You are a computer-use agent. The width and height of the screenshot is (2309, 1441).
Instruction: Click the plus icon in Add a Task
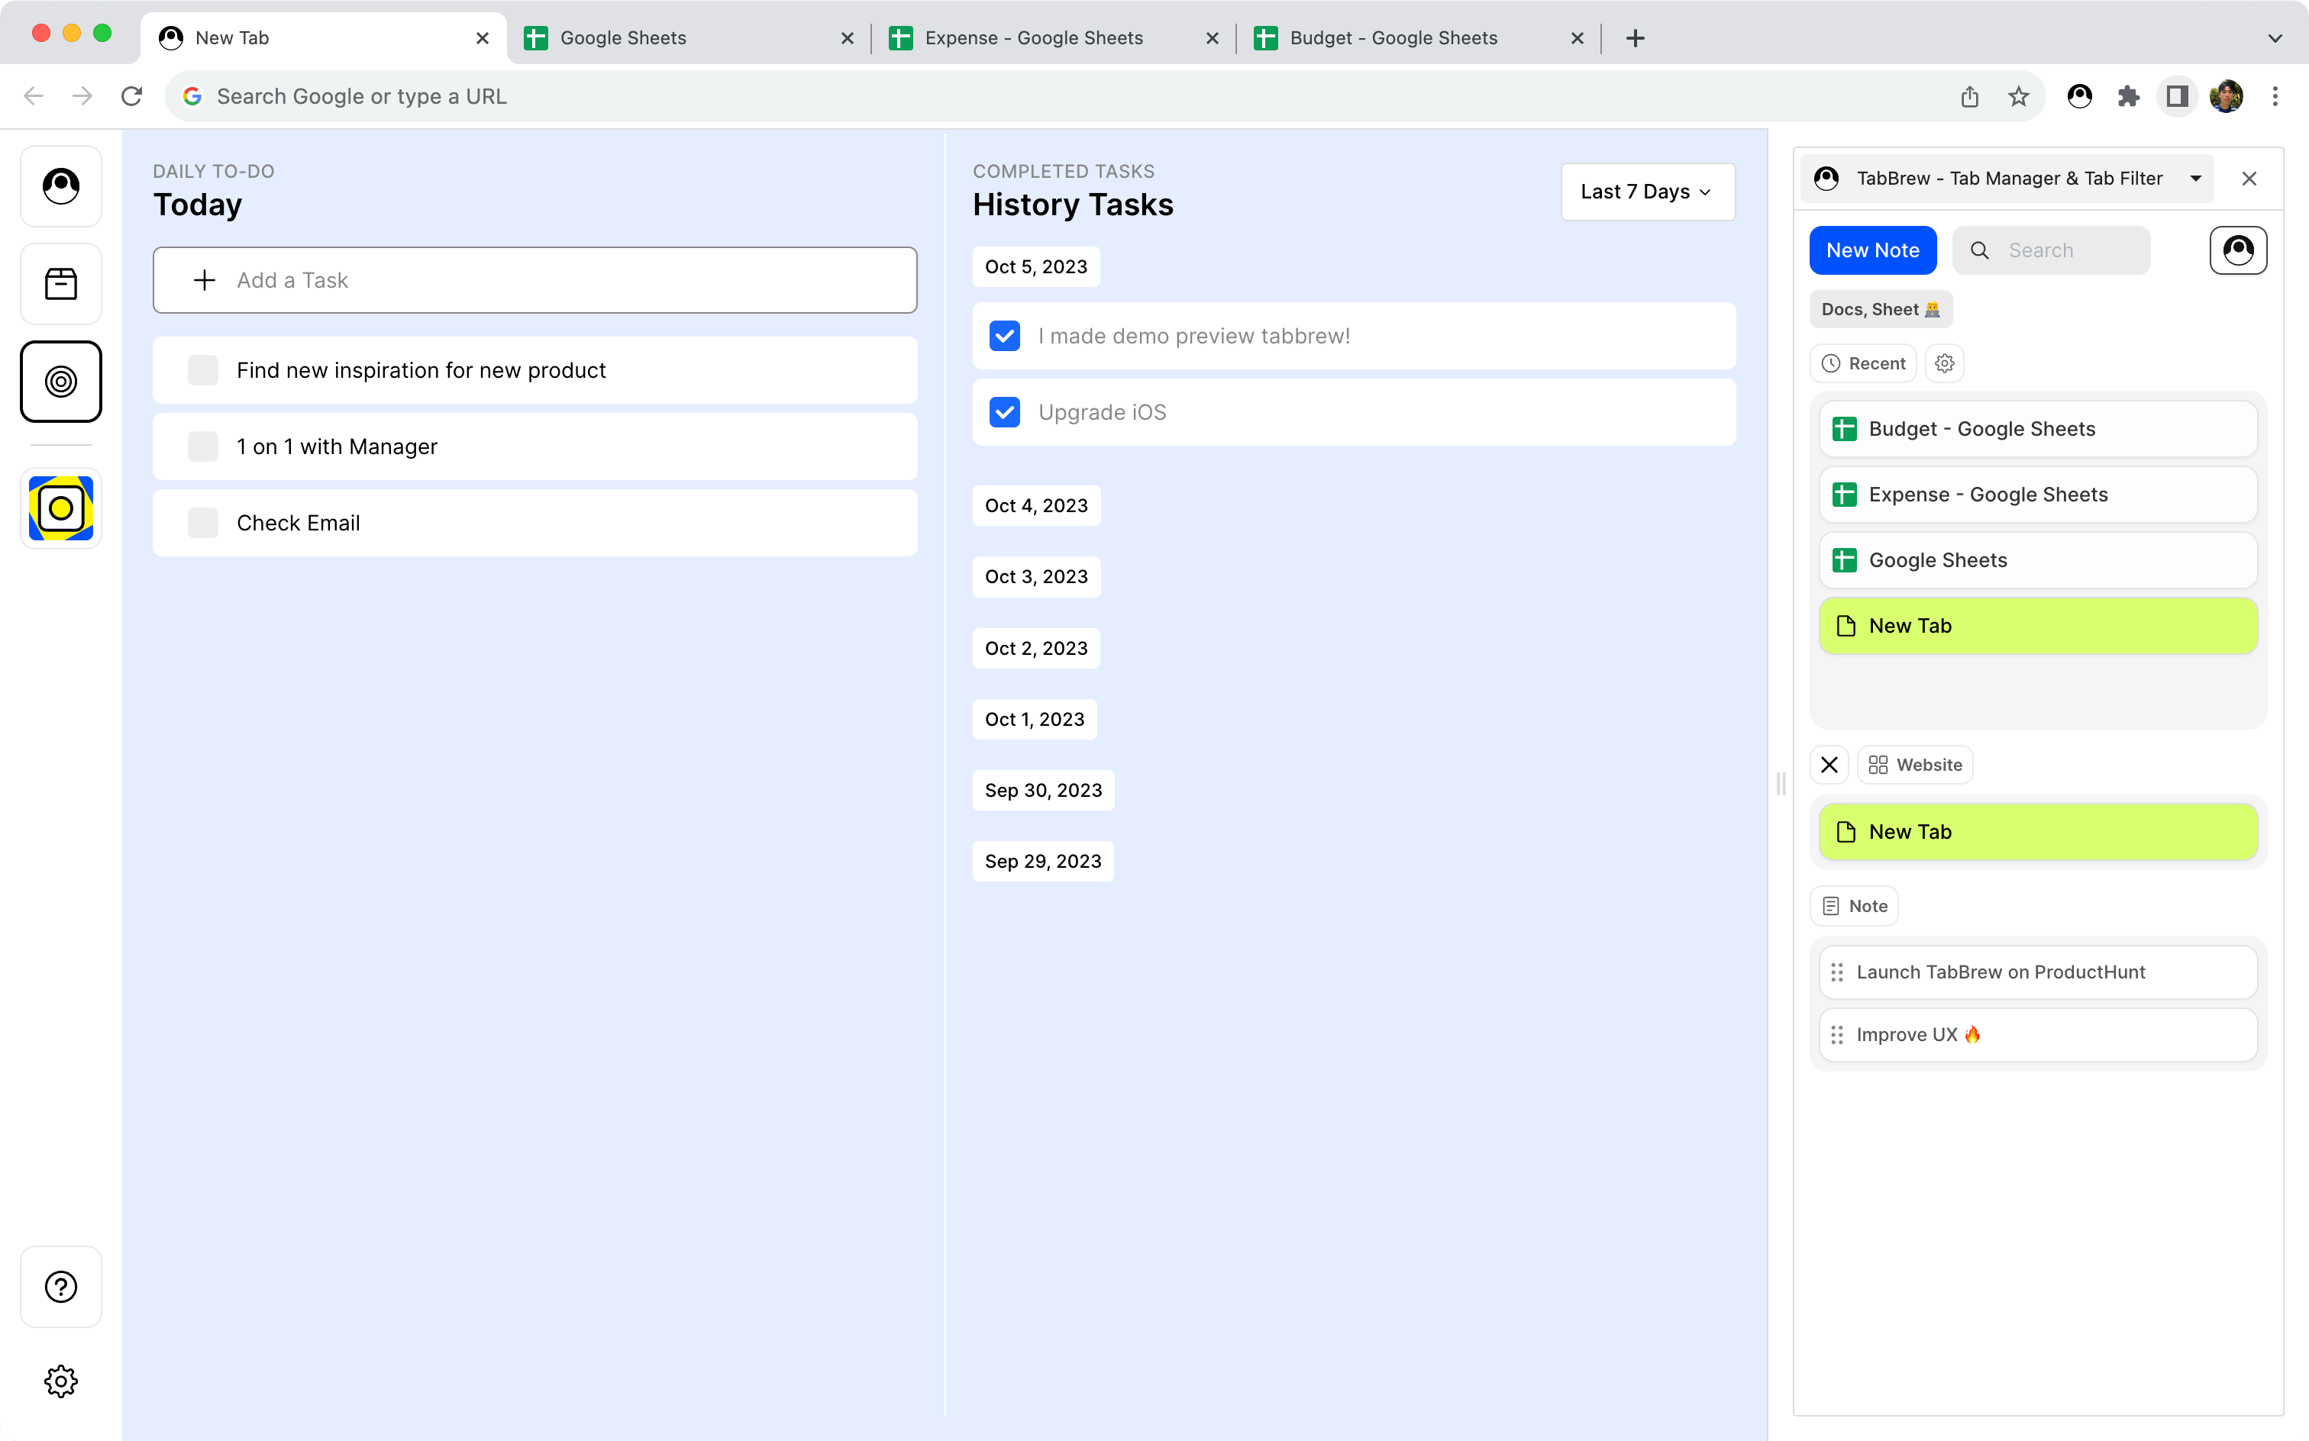pos(204,280)
